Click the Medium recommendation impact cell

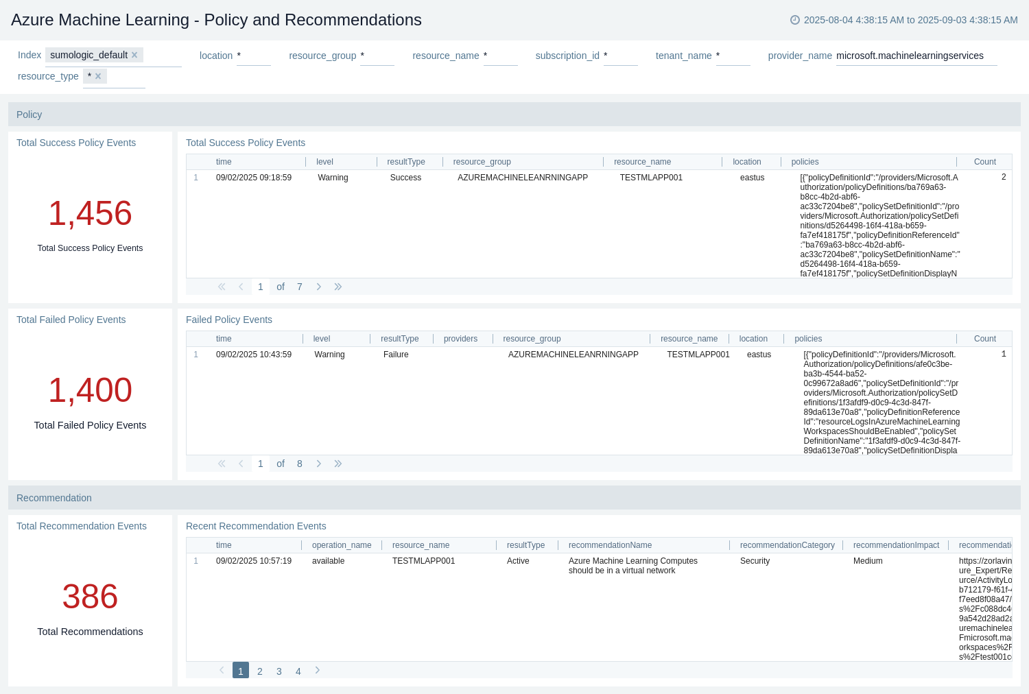pyautogui.click(x=868, y=561)
